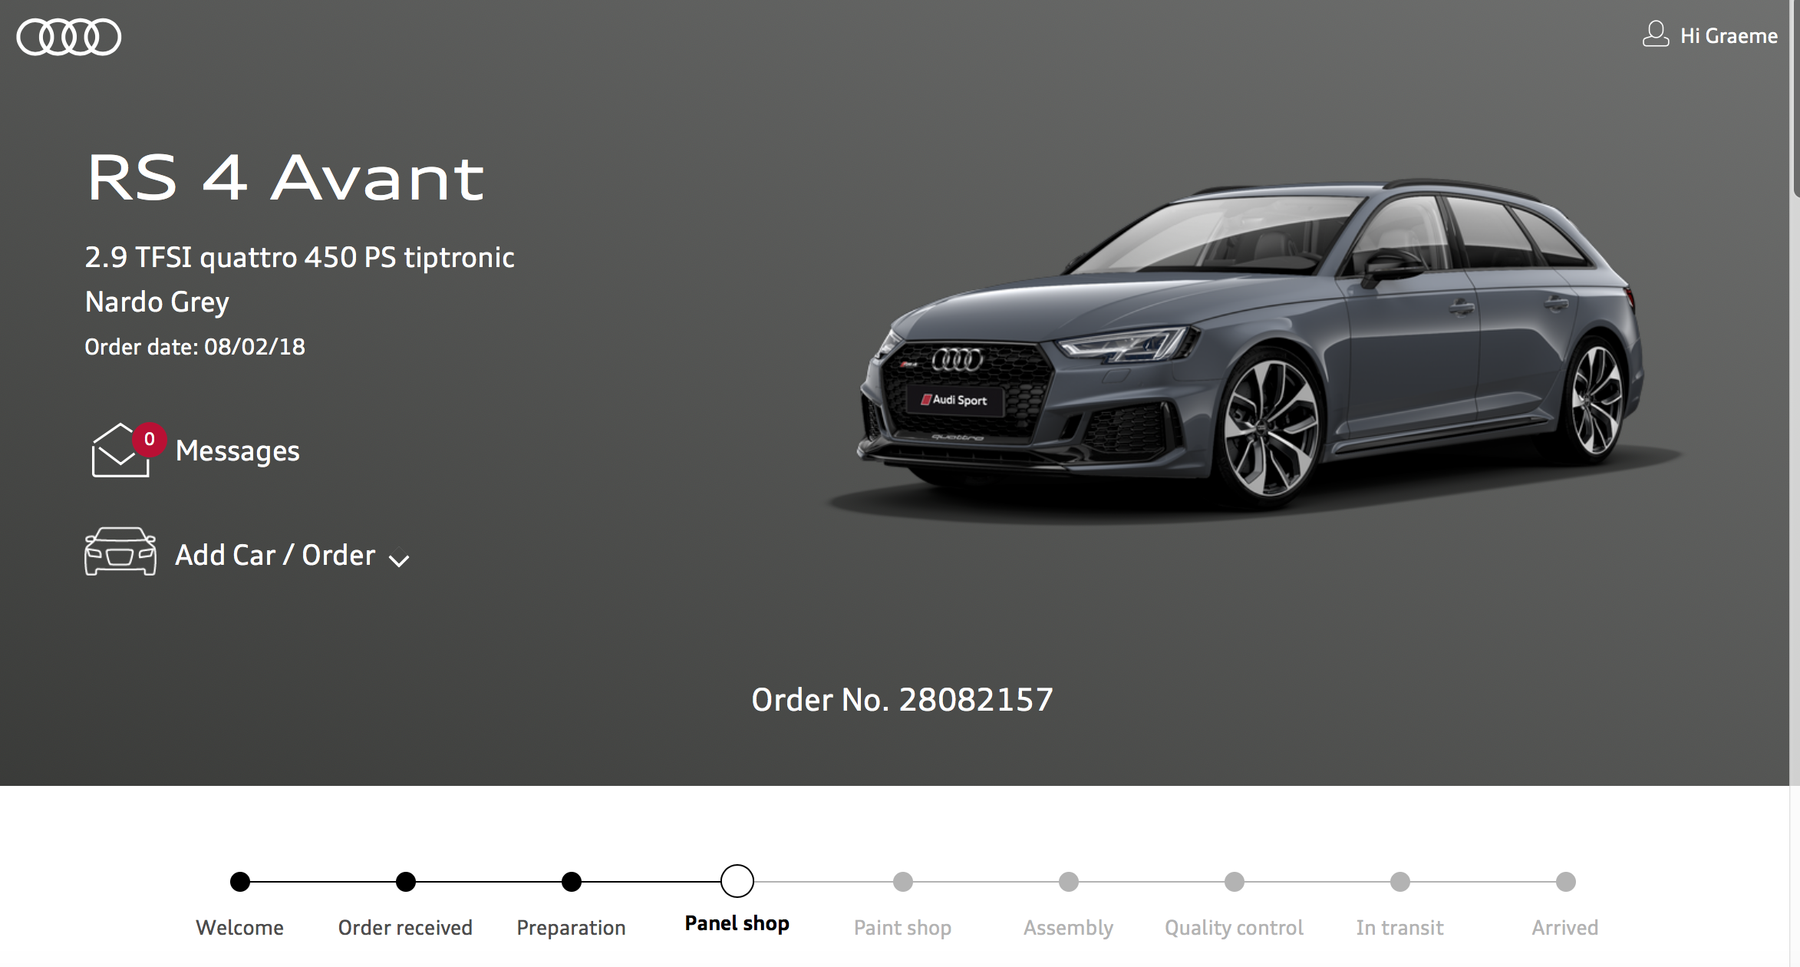Open the user profile icon
Screen dimensions: 1800x967
[x=1655, y=35]
